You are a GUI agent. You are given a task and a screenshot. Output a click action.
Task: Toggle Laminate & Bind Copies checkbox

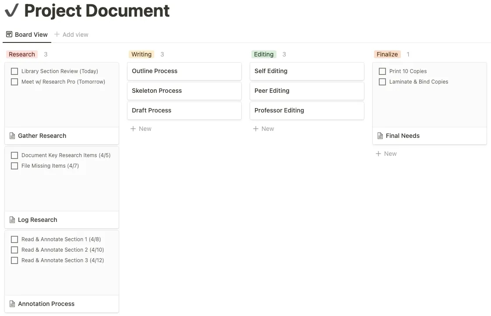(382, 82)
